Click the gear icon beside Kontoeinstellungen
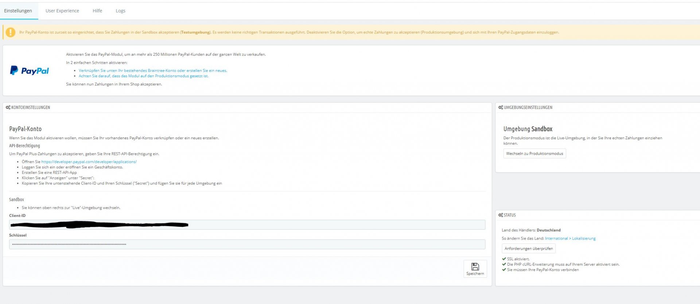700x304 pixels. coord(8,108)
